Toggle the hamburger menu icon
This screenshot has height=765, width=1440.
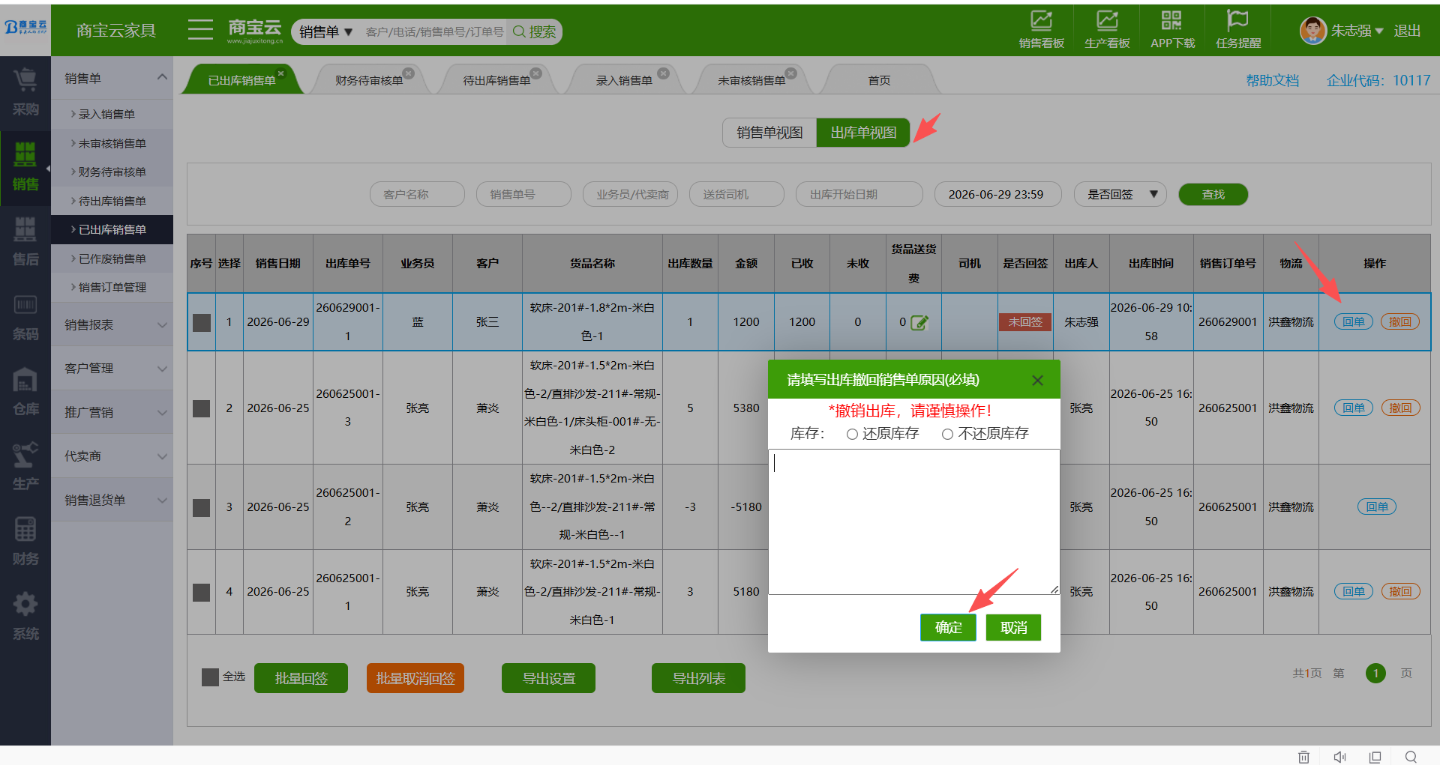(x=200, y=30)
